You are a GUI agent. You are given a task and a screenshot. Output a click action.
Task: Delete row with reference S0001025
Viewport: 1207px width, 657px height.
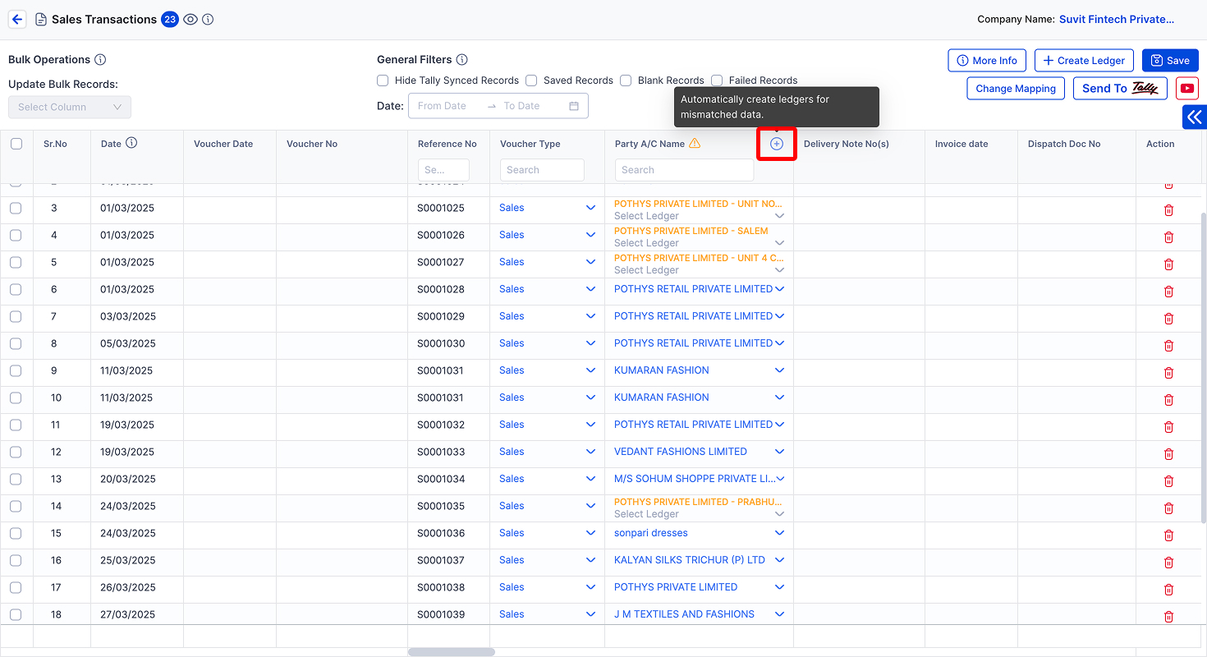pyautogui.click(x=1168, y=210)
